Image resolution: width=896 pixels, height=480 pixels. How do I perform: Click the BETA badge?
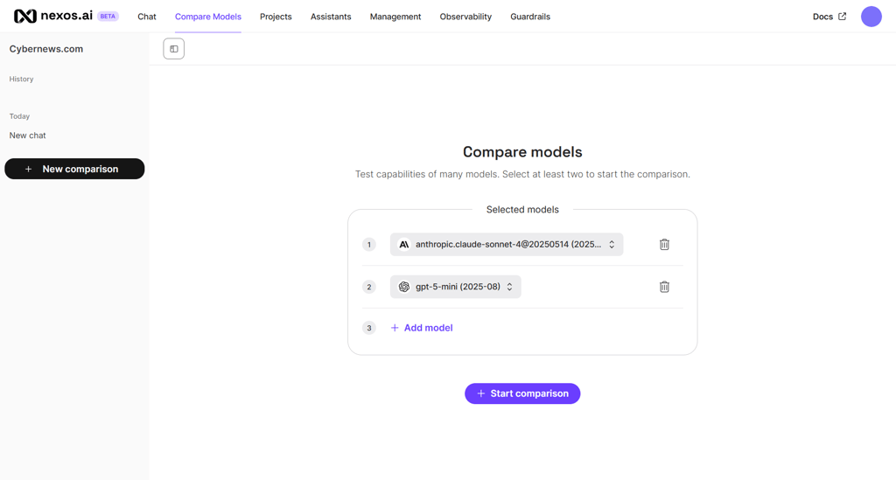point(108,16)
